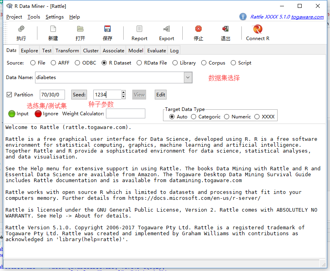
Task: Increase seed value with up arrow
Action: pos(124,92)
